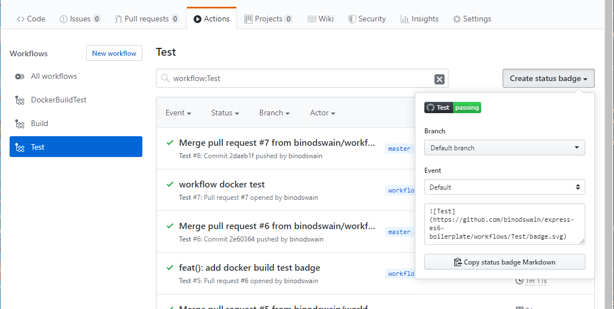Select the Test workflow in sidebar
Screen dimensions: 614x309
tap(76, 147)
